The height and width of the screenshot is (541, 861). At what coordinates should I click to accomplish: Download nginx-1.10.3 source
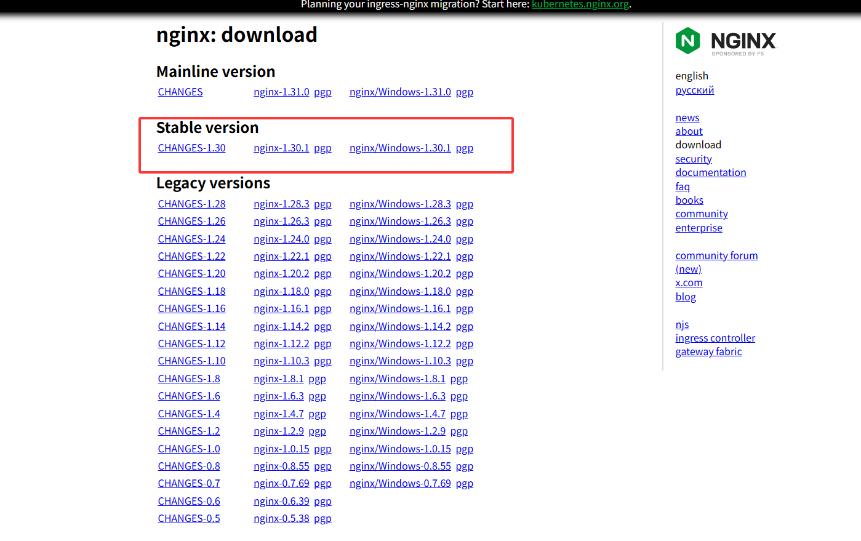tap(281, 361)
